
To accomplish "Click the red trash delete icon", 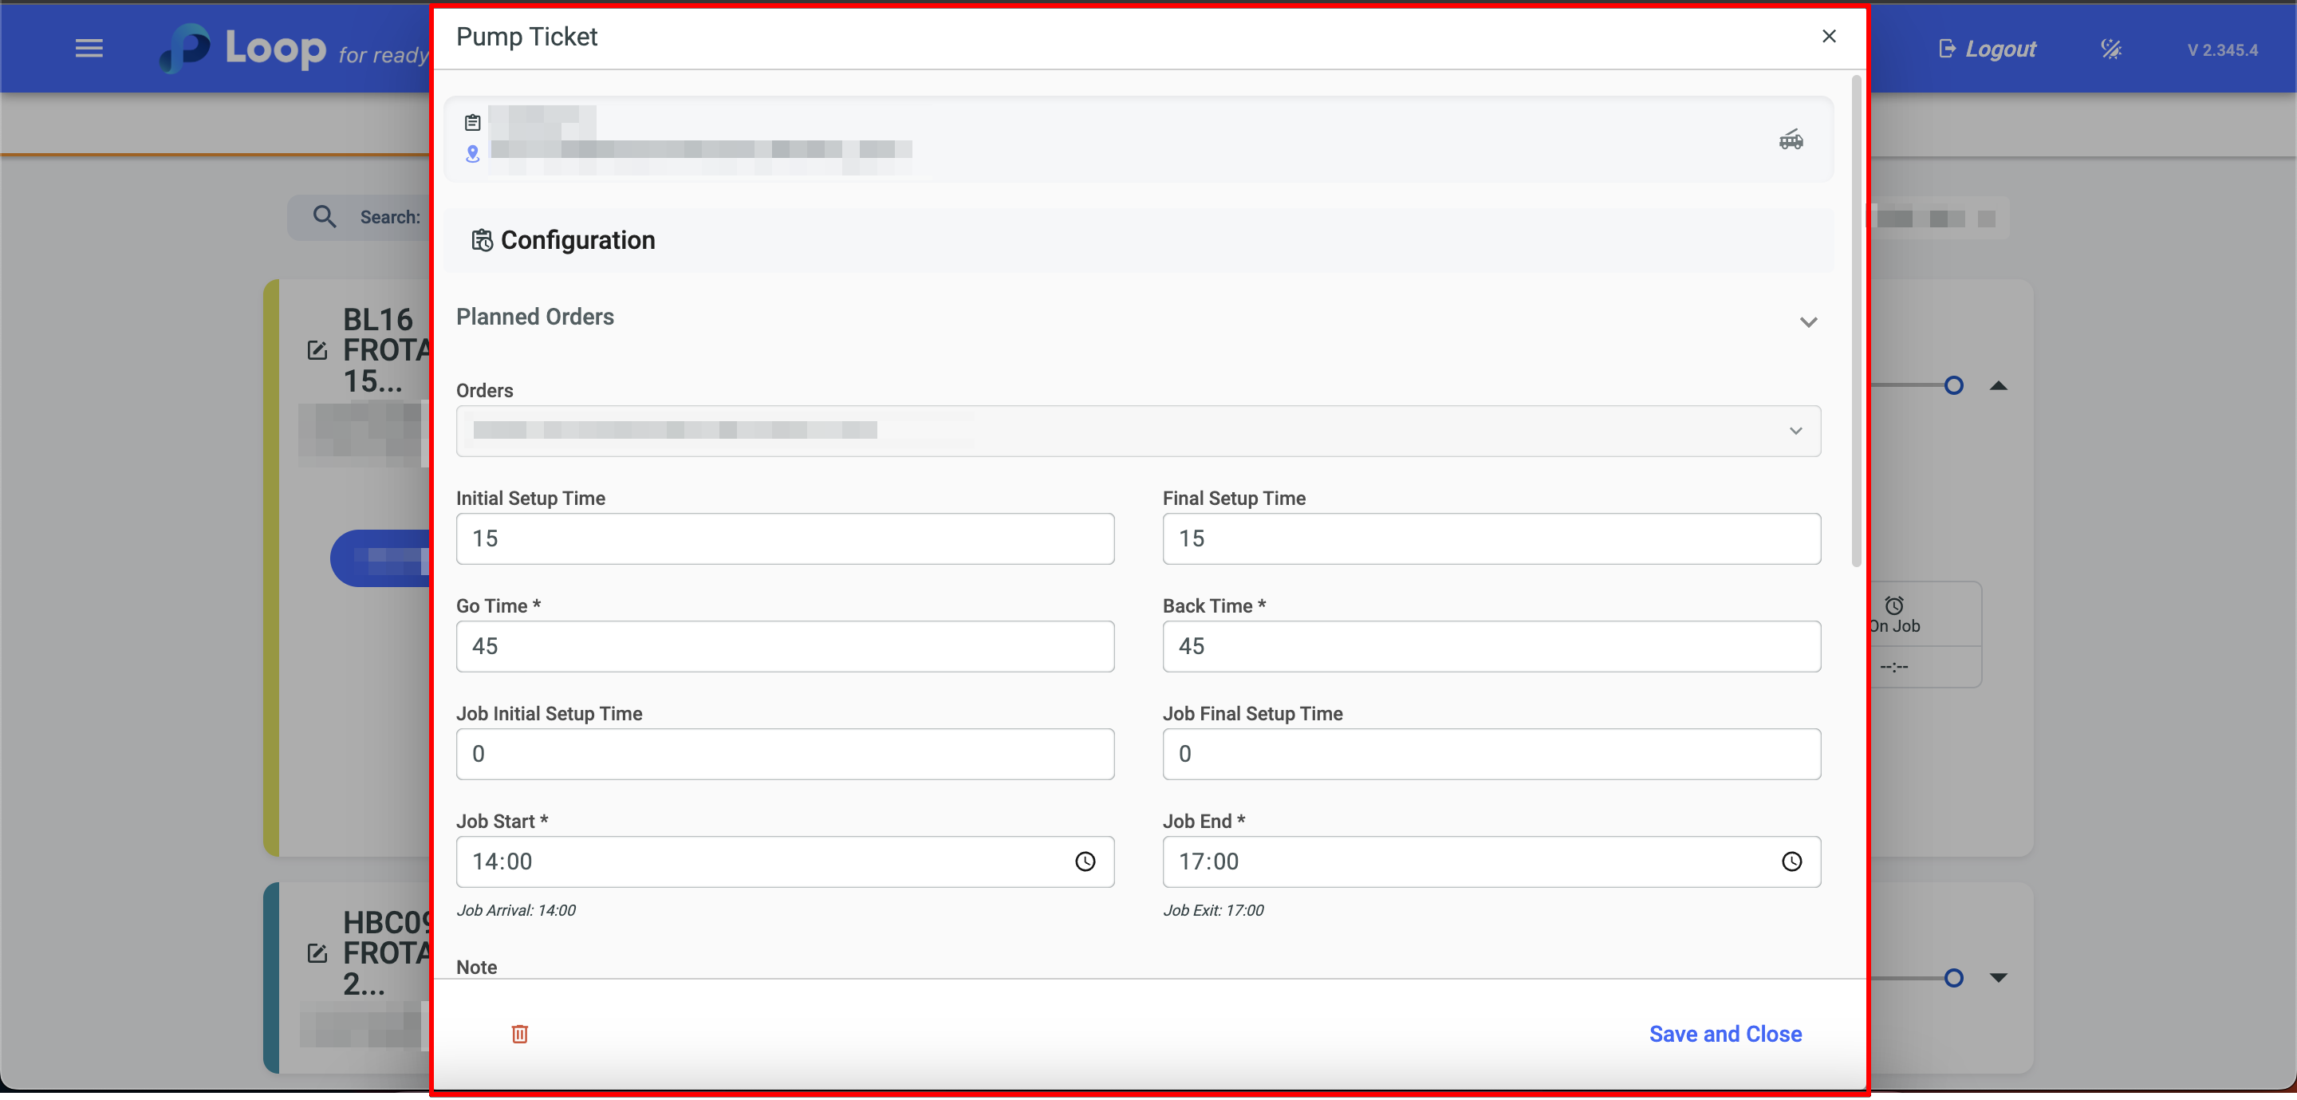I will pos(519,1033).
